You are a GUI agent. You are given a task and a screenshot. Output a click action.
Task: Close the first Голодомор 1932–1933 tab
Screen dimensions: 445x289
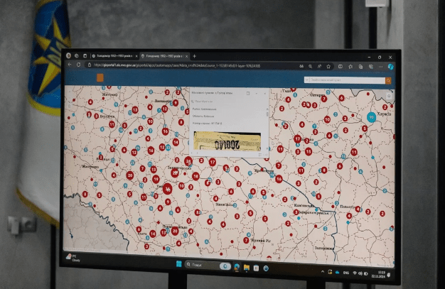coord(136,56)
